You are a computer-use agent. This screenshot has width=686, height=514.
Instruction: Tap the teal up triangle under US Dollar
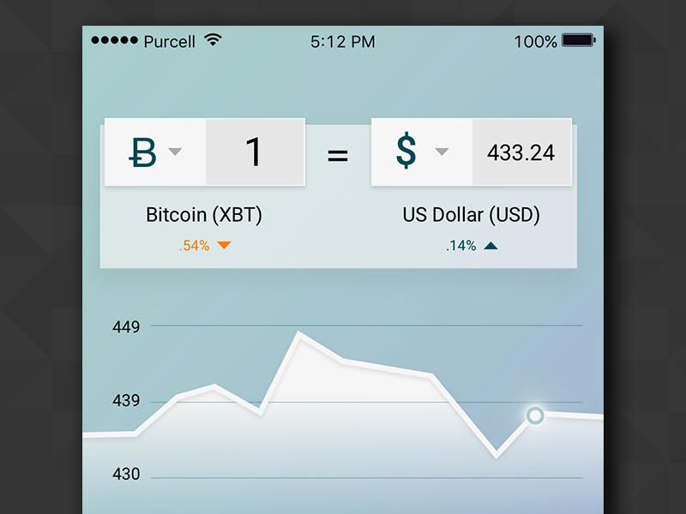click(x=490, y=246)
